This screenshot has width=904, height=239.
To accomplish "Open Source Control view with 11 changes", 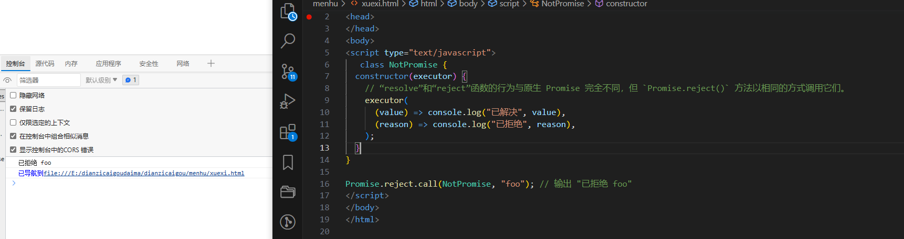I will [x=288, y=71].
